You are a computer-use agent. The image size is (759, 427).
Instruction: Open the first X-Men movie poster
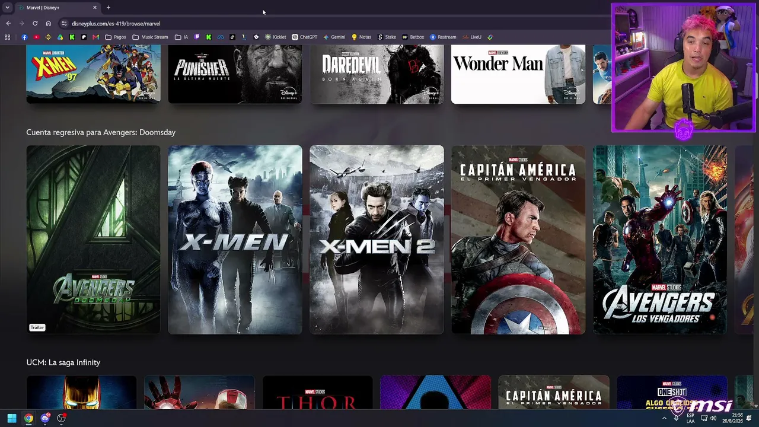coord(235,240)
